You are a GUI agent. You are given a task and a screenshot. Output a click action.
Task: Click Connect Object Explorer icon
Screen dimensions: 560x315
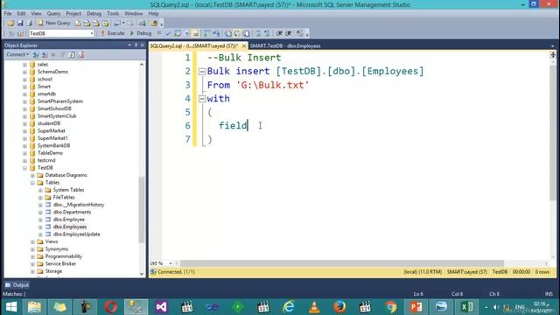click(35, 54)
